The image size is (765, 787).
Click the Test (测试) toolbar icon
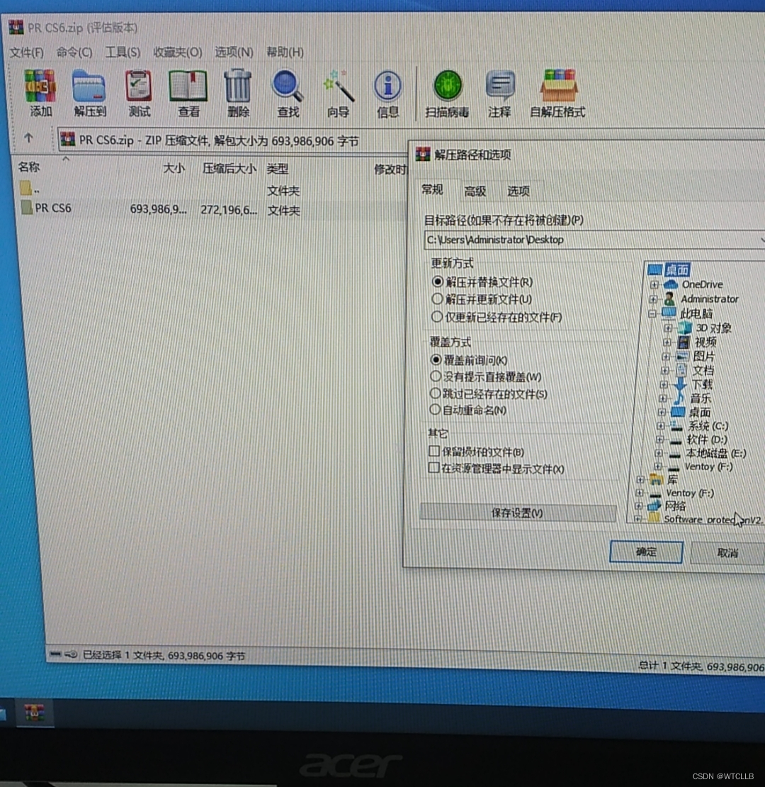pyautogui.click(x=138, y=86)
